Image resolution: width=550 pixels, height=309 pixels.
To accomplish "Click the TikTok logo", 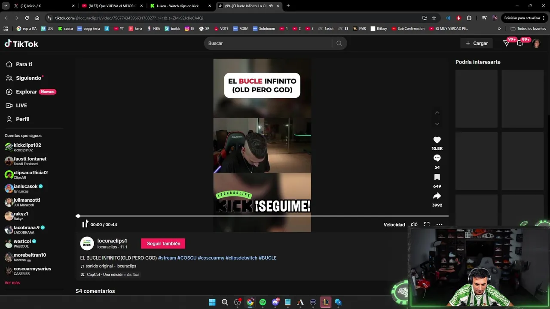I will click(x=21, y=43).
